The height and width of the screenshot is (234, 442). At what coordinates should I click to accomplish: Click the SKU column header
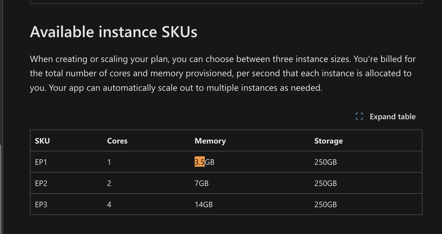coord(42,141)
